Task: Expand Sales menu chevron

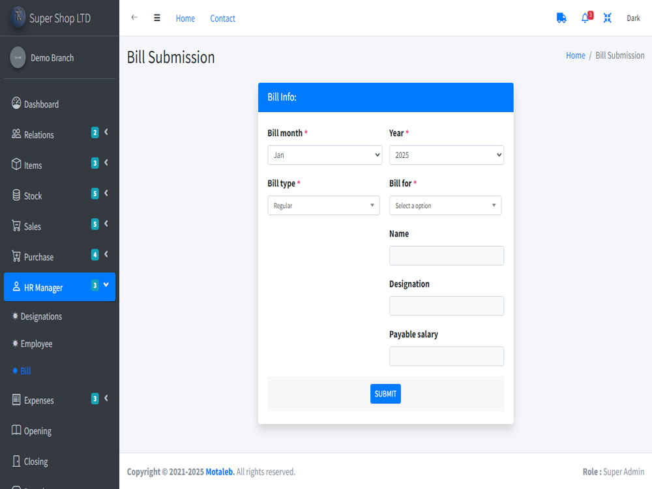Action: point(106,224)
